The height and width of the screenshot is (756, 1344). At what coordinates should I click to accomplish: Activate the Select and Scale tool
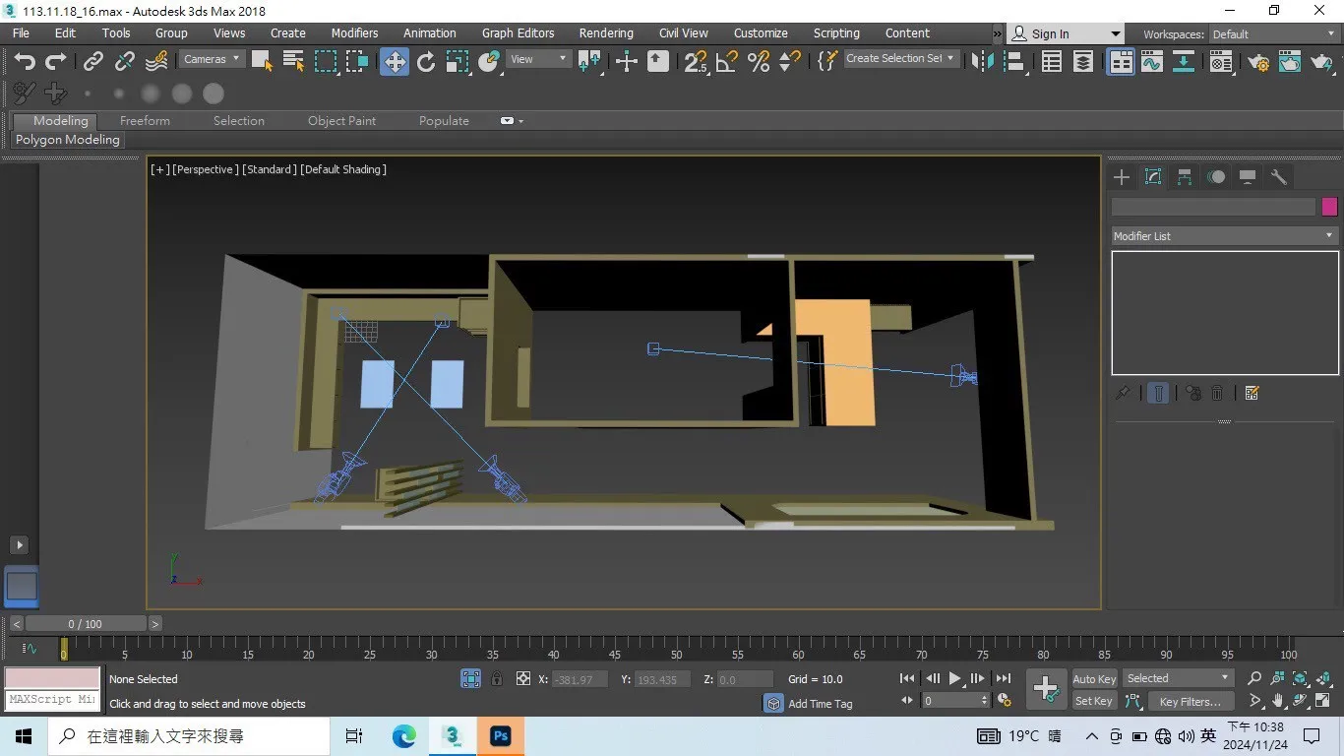458,61
